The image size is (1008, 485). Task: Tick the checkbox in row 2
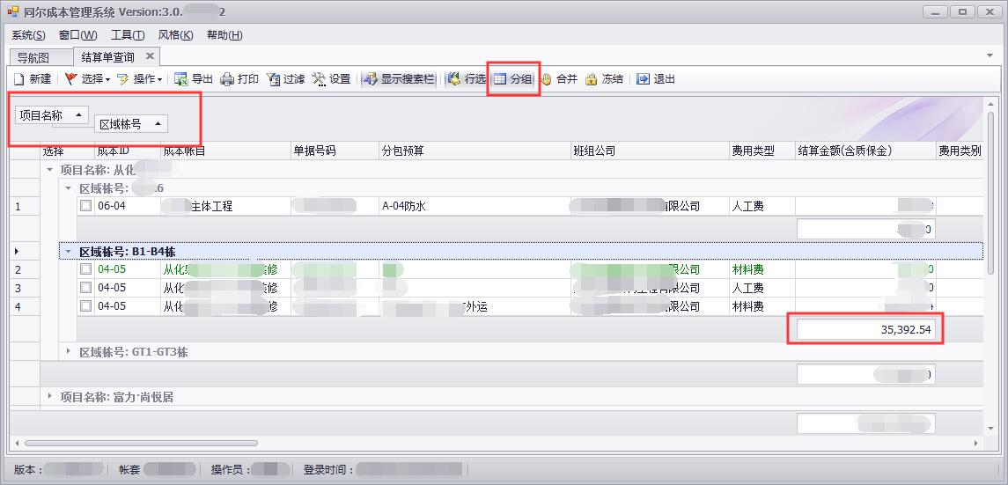(x=85, y=269)
